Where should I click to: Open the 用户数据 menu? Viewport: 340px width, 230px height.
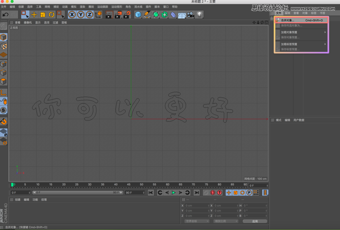(x=299, y=120)
